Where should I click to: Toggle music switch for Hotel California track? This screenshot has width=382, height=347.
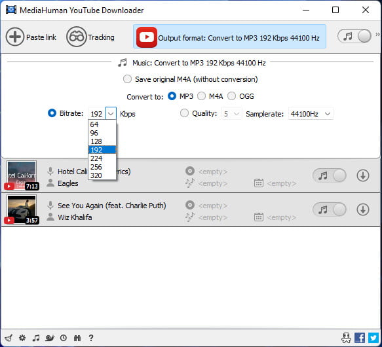coord(329,175)
